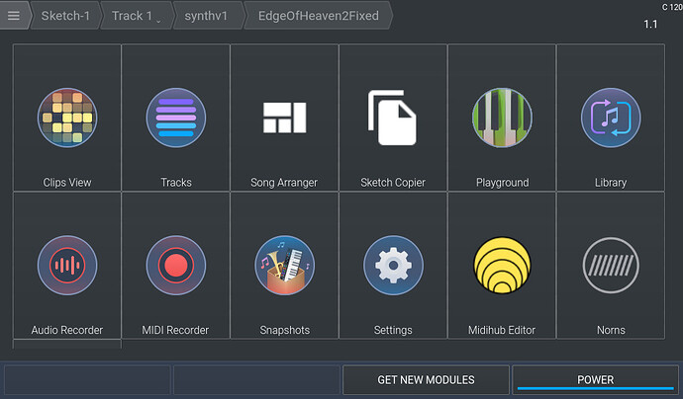
Task: Start the Audio Recorder module
Action: pyautogui.click(x=67, y=265)
